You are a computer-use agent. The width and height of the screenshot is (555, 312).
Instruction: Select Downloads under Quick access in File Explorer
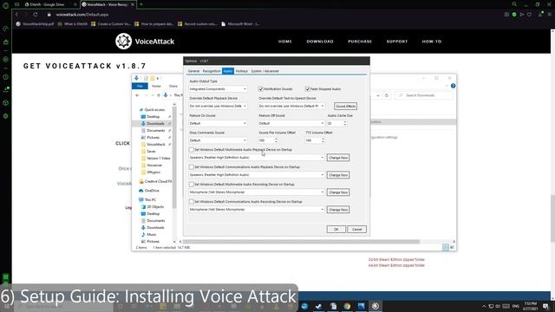155,123
